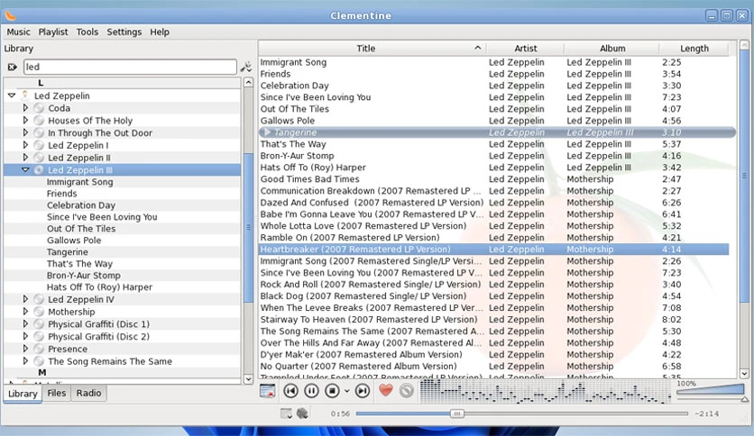Expand the Coda album
The height and width of the screenshot is (436, 754).
point(25,108)
